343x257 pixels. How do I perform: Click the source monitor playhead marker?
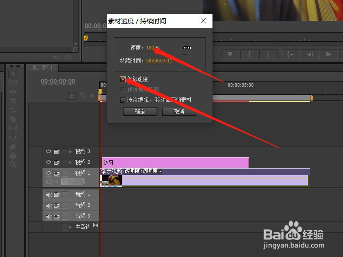click(x=85, y=38)
